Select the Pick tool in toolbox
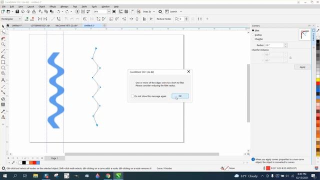This screenshot has height=180, width=320. pos(3,26)
